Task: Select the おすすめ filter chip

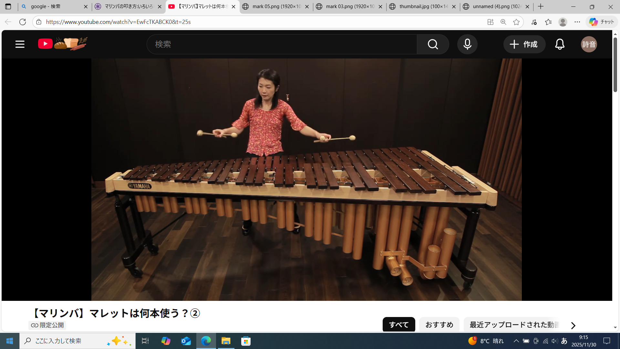Action: click(439, 325)
